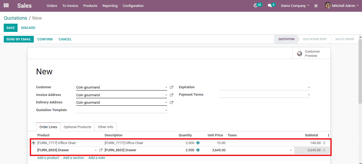This screenshot has width=362, height=164.
Task: Delete the Office Chair order line
Action: 324,143
